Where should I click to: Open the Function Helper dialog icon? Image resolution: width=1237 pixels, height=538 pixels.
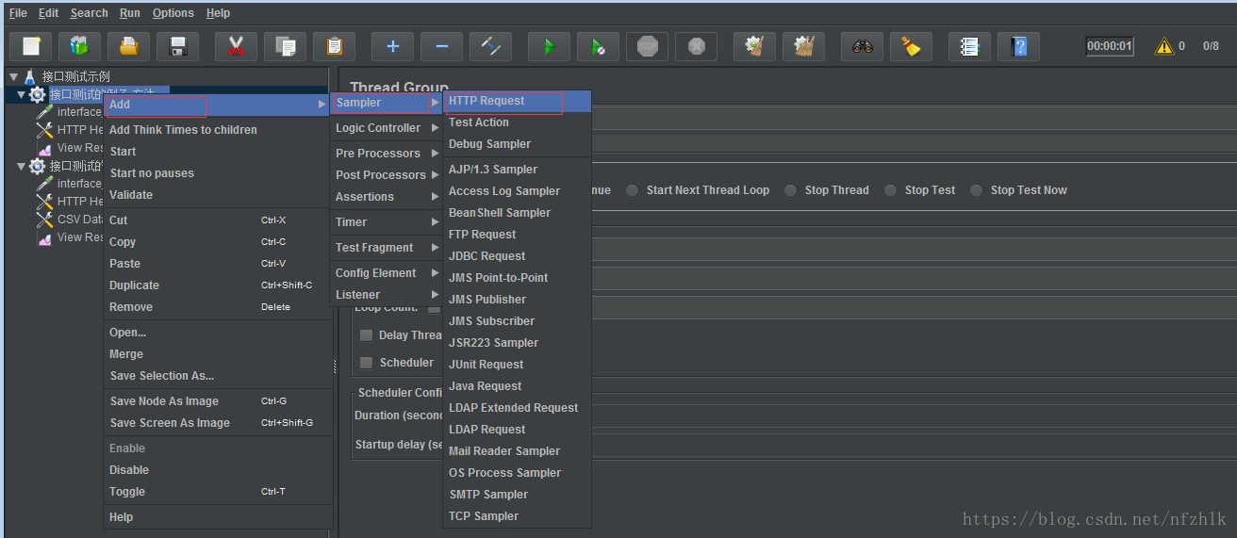[969, 46]
